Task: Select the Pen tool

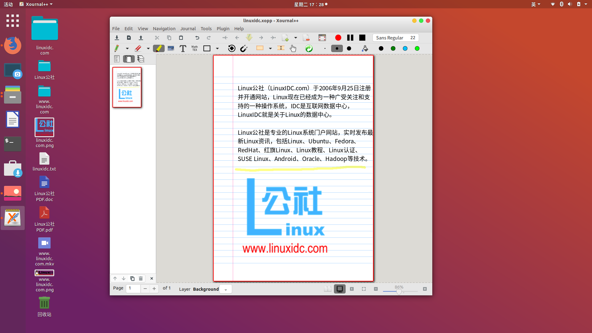Action: pyautogui.click(x=117, y=48)
